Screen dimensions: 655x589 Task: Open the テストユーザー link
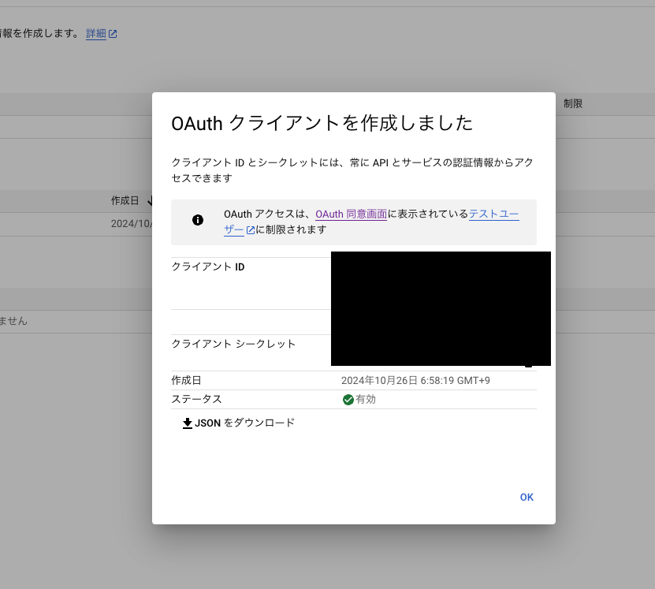[494, 213]
